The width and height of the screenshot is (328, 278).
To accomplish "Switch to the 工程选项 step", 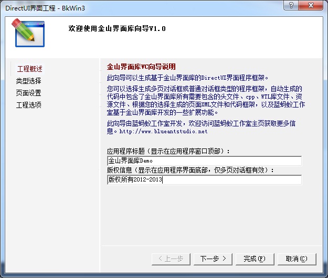I will point(29,105).
